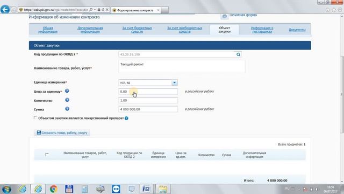The height and width of the screenshot is (194, 344).
Task: Click the Цена за единицу input field
Action: [x=148, y=92]
